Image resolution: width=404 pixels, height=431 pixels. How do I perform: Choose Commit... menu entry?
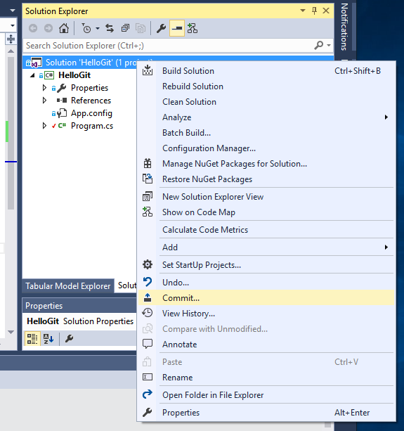pyautogui.click(x=266, y=298)
